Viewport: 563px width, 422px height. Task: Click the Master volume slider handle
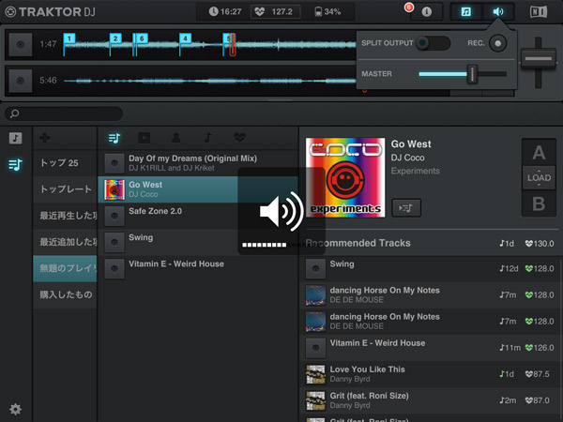[473, 73]
